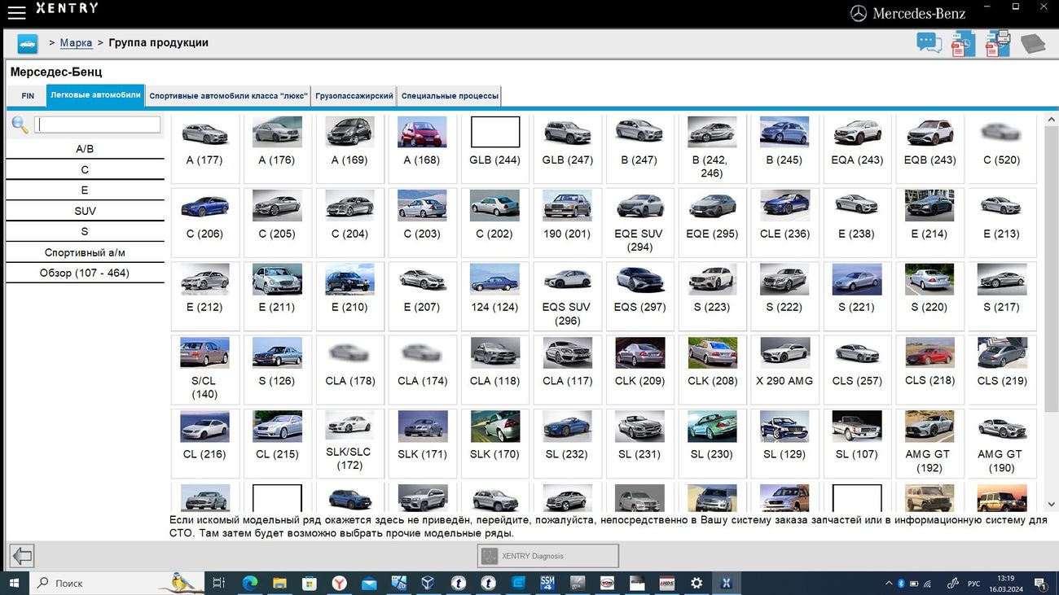Choose the 190 (201) model
This screenshot has height=595, width=1059.
567,221
